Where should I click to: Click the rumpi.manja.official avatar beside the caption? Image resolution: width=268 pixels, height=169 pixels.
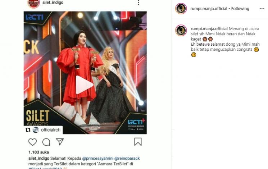[181, 31]
